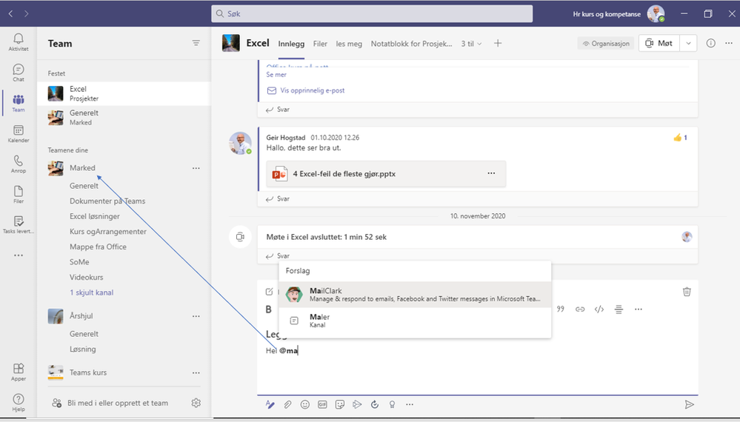This screenshot has height=422, width=740.
Task: Open more options for Marked team
Action: 196,168
